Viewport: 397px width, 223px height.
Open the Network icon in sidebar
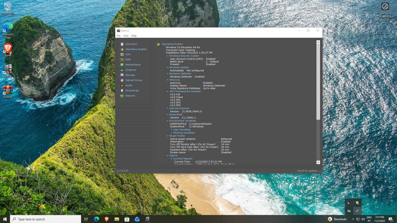point(122,96)
